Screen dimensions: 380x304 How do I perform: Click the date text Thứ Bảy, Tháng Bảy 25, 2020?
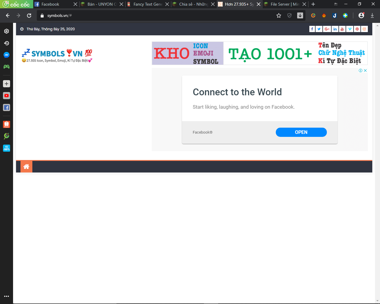click(x=51, y=29)
